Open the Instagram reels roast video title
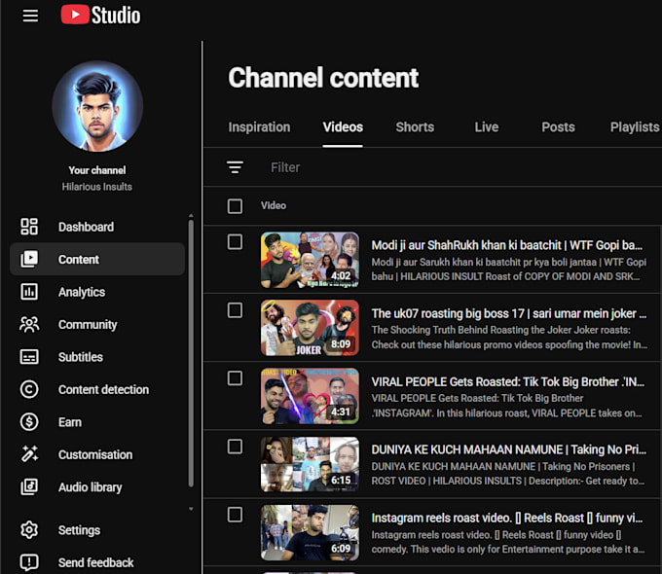662x574 pixels. pyautogui.click(x=507, y=518)
